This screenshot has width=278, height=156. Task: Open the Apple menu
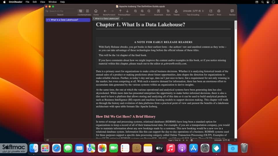pyautogui.click(x=4, y=2)
